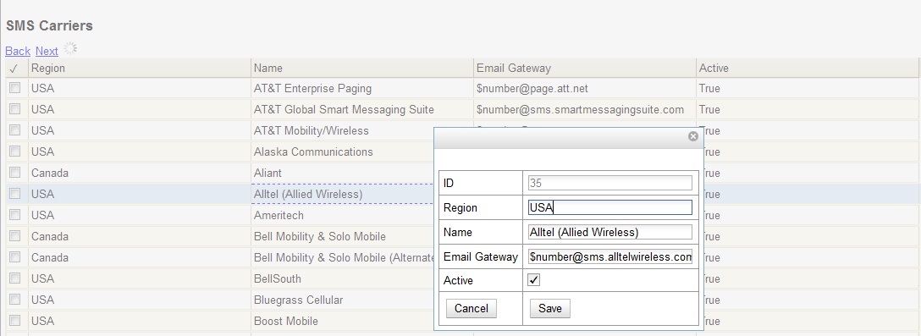Tick the Alltel (Allied Wireless) row checkbox
The image size is (921, 336).
coord(14,193)
